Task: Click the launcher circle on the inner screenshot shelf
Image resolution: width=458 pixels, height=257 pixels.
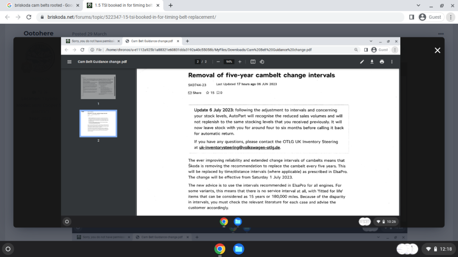Action: pos(67,221)
